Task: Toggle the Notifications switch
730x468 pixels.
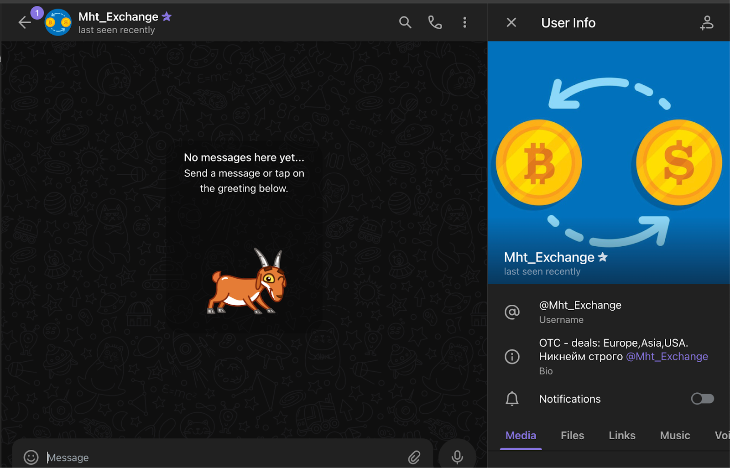Action: point(703,399)
